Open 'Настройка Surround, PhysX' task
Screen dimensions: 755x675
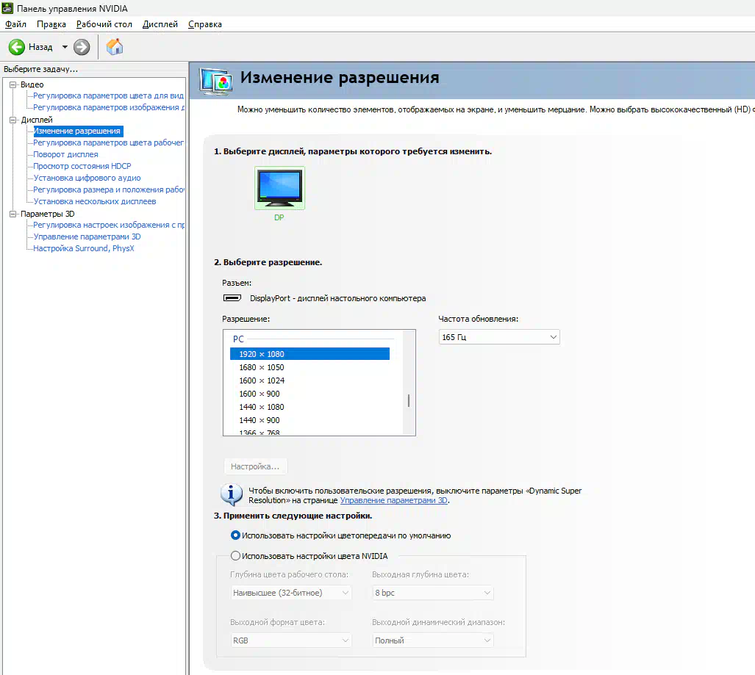click(83, 248)
